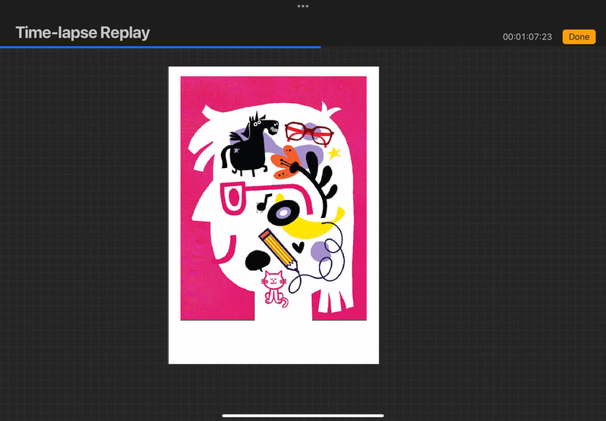Screen dimensions: 606x421
Task: Click the vinyl record in the artwork
Action: tap(283, 214)
